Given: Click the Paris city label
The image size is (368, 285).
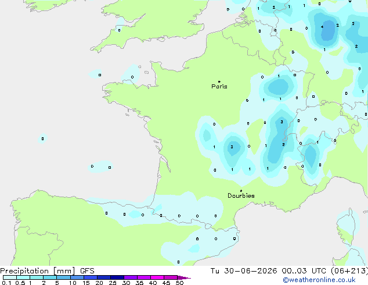Looking at the screenshot, I should 219,87.
